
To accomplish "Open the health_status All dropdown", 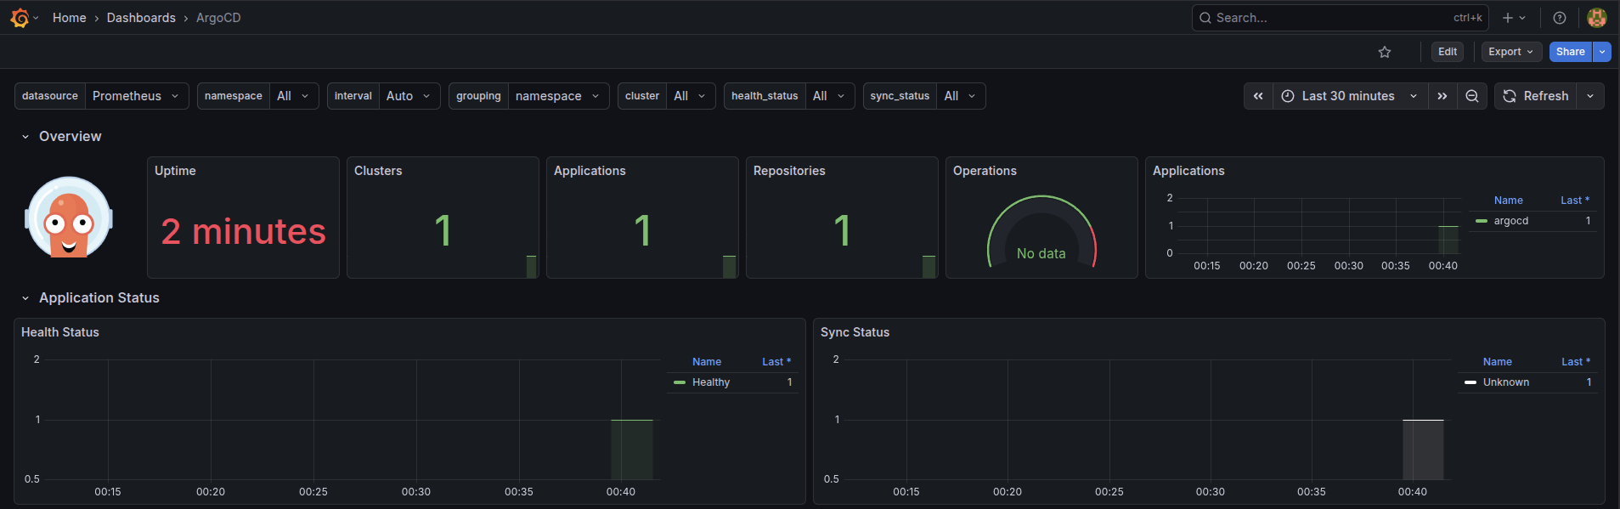I will coord(830,96).
